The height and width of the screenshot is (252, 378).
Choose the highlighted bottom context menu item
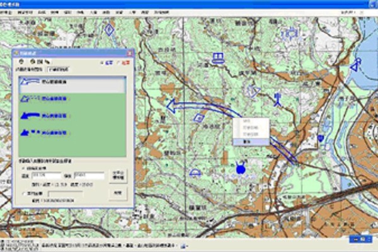(x=251, y=142)
